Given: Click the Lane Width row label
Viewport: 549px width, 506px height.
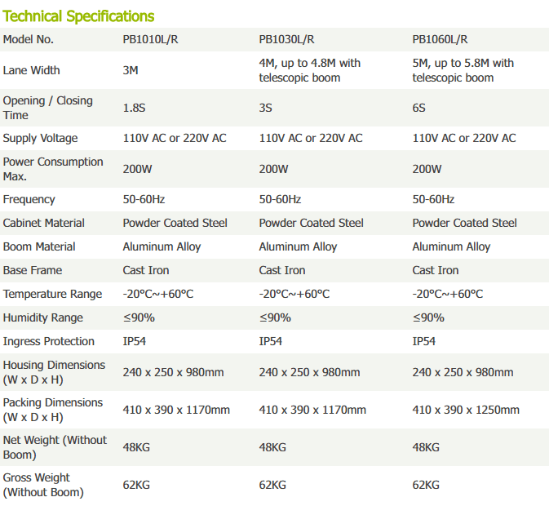Looking at the screenshot, I should pos(31,70).
